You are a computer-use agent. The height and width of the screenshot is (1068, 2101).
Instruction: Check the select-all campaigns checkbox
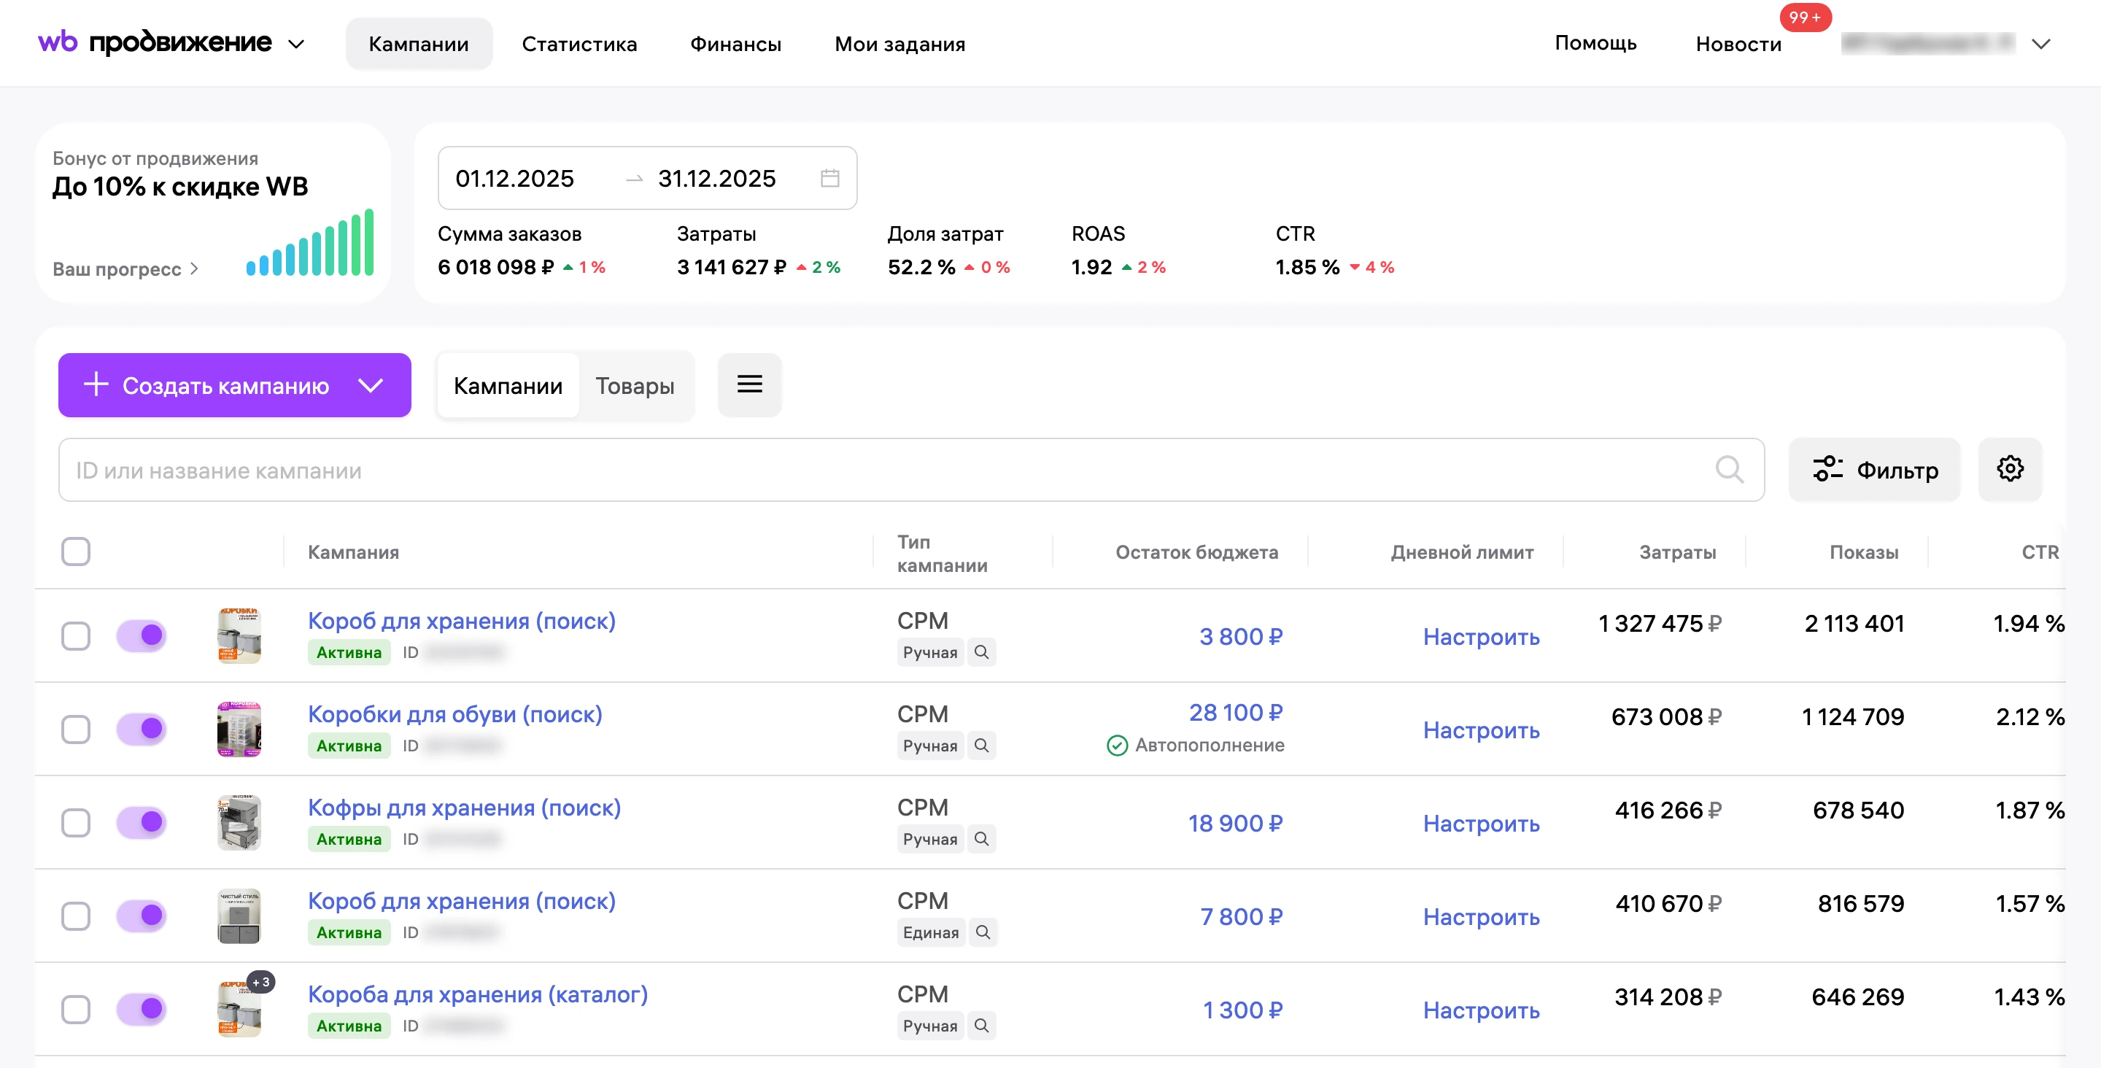76,552
